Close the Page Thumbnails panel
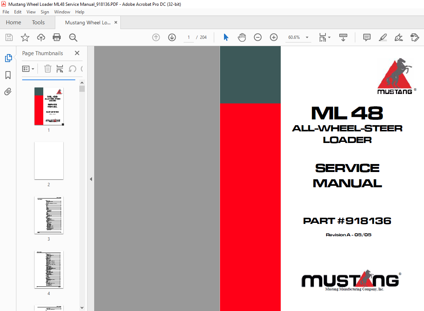Image resolution: width=424 pixels, height=311 pixels. click(77, 53)
